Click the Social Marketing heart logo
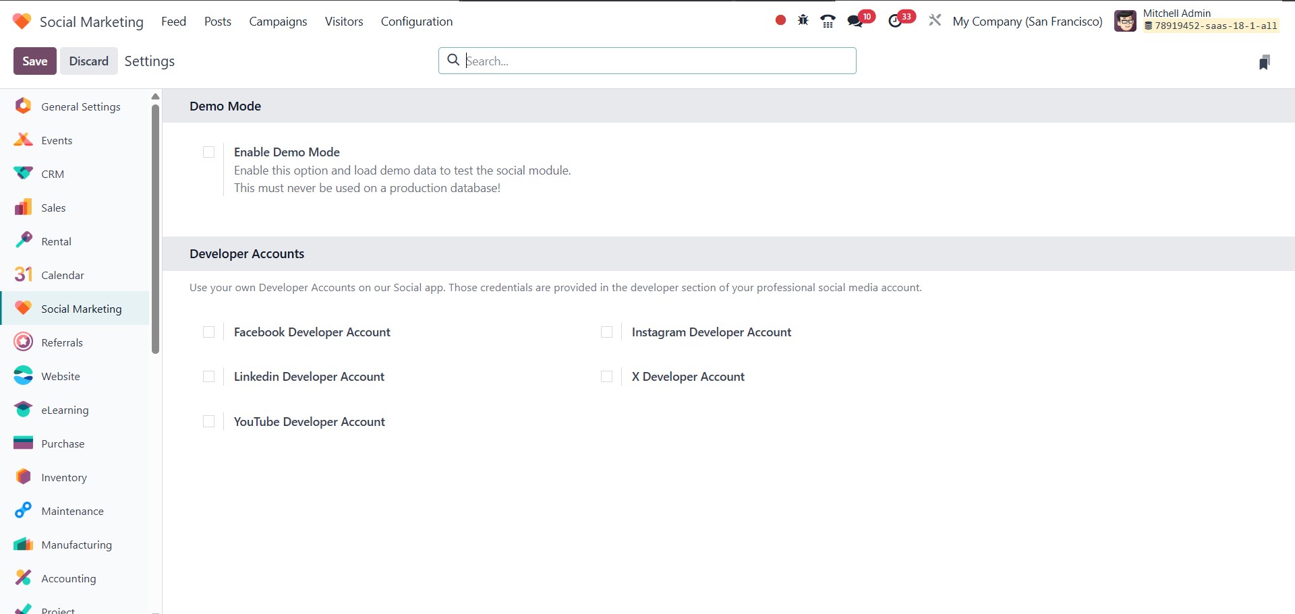Viewport: 1295px width, 614px height. point(22,22)
